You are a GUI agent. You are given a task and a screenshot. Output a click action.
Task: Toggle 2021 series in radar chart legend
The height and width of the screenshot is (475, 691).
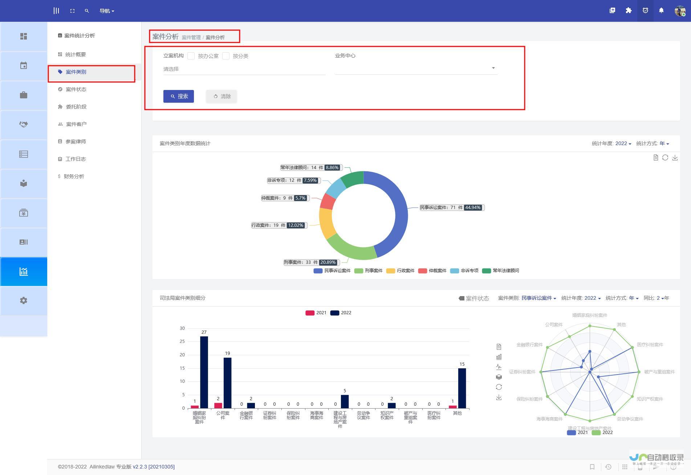[577, 433]
